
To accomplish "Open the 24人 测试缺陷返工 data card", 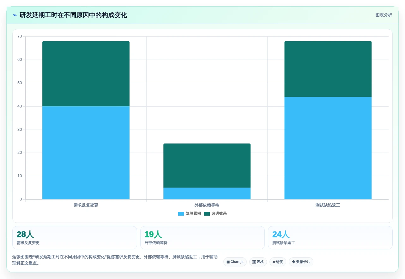I will [330, 238].
